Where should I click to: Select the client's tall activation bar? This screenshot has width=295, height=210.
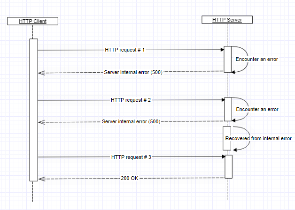(x=34, y=110)
